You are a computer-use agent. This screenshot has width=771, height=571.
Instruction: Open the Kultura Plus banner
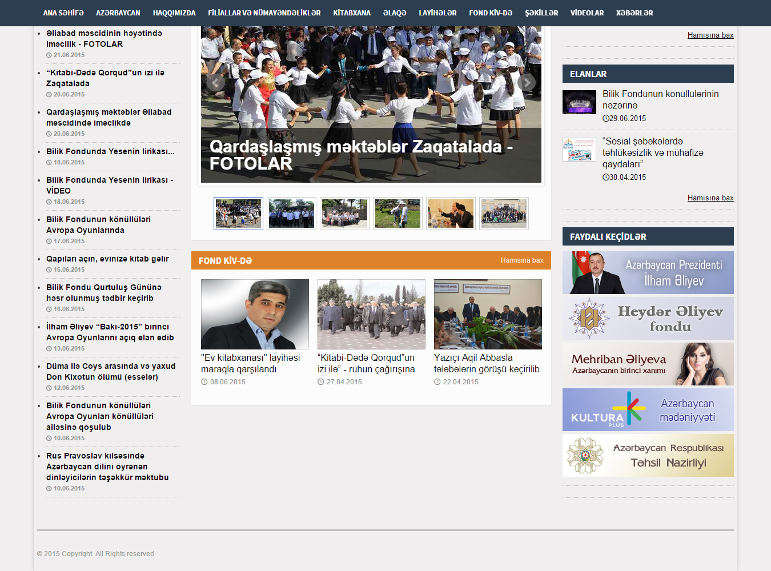coord(648,410)
